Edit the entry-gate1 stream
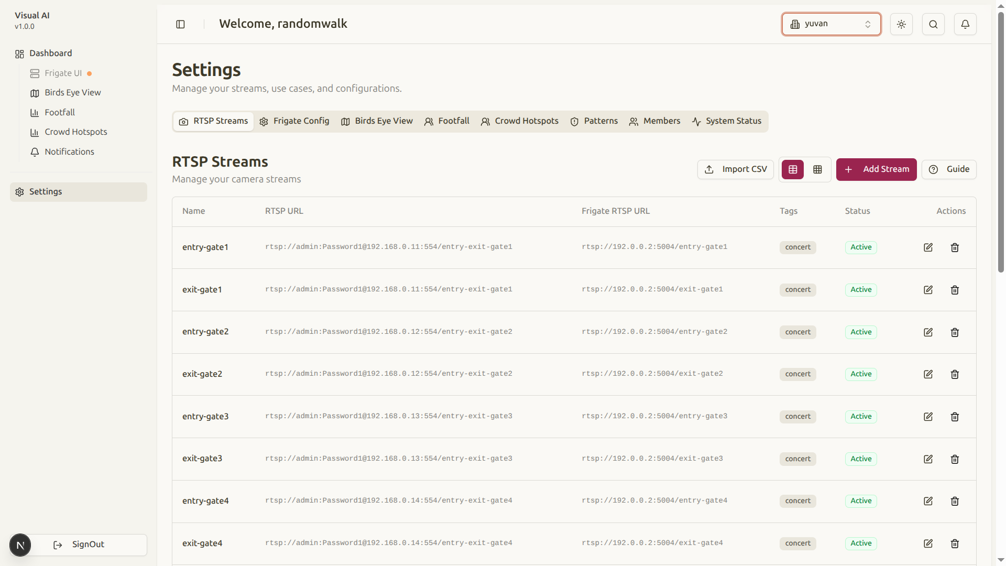Image resolution: width=1006 pixels, height=566 pixels. coord(928,247)
